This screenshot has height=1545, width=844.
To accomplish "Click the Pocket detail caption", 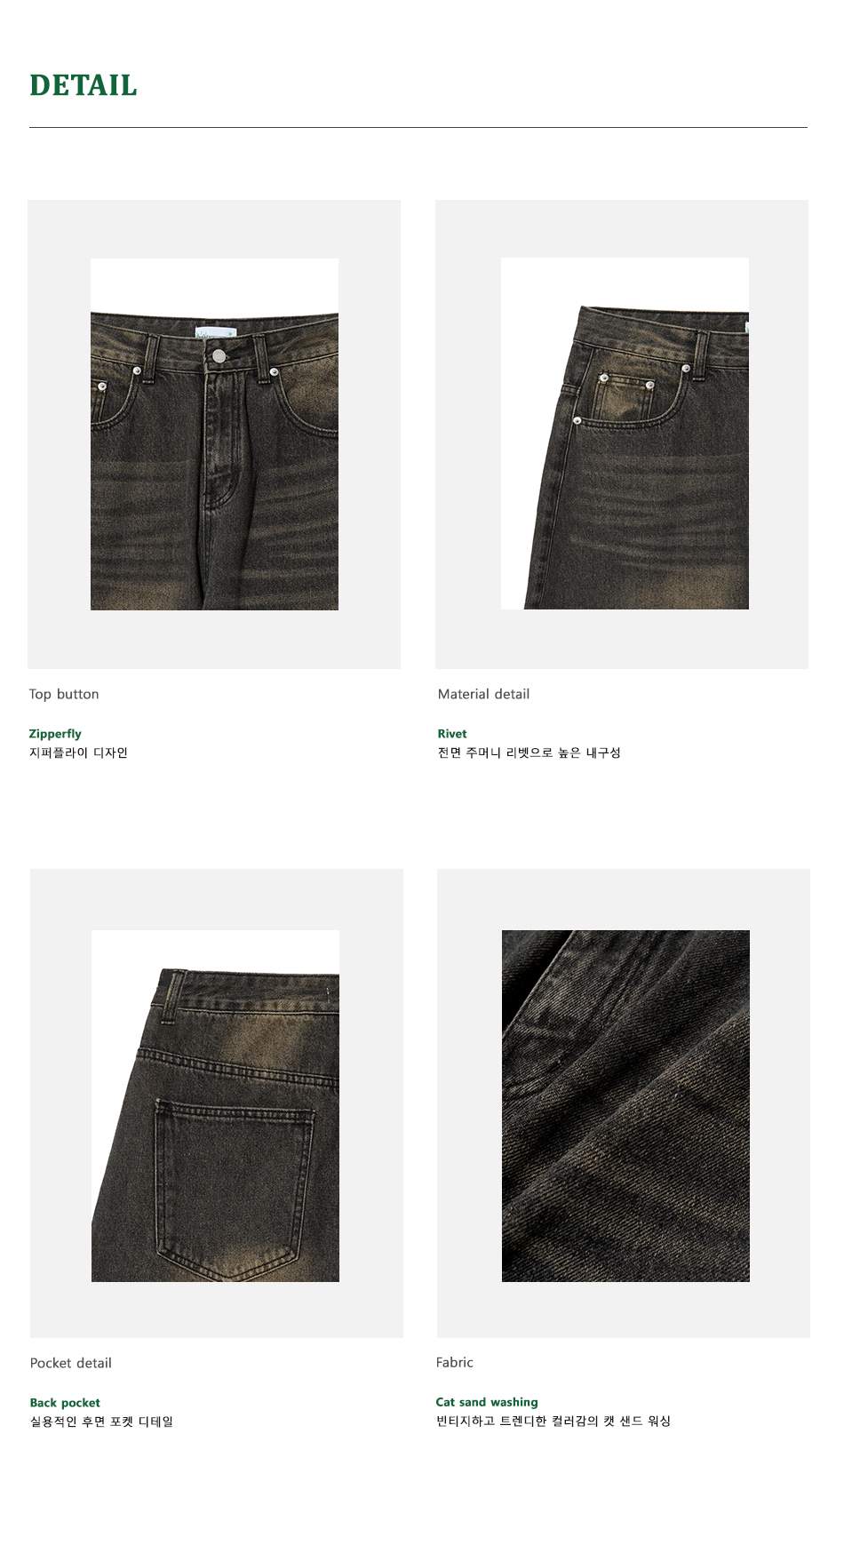I will click(71, 1364).
